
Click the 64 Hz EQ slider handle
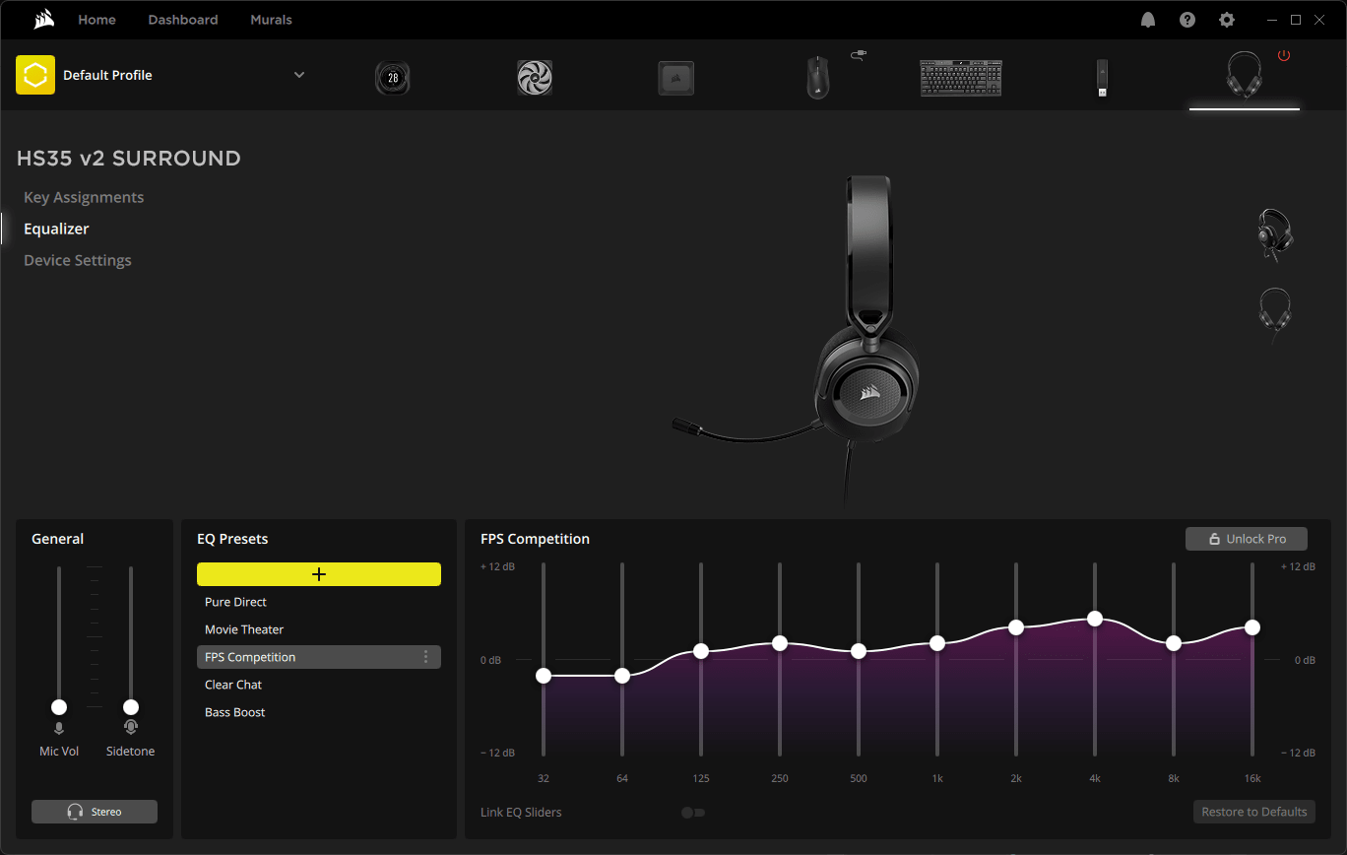(x=622, y=676)
